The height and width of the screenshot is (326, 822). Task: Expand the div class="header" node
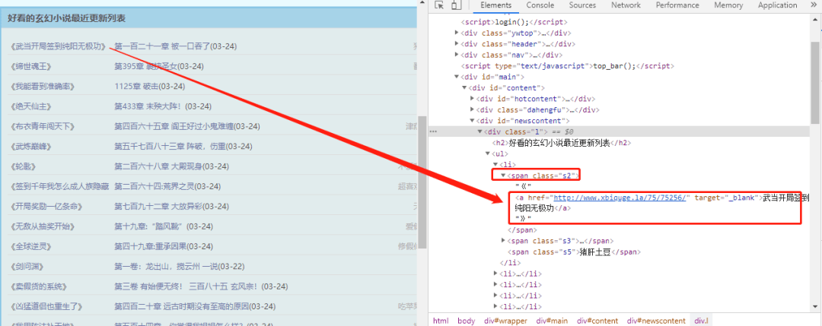[457, 44]
